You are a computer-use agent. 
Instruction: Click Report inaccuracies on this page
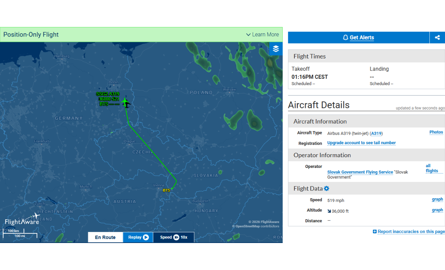pyautogui.click(x=409, y=232)
